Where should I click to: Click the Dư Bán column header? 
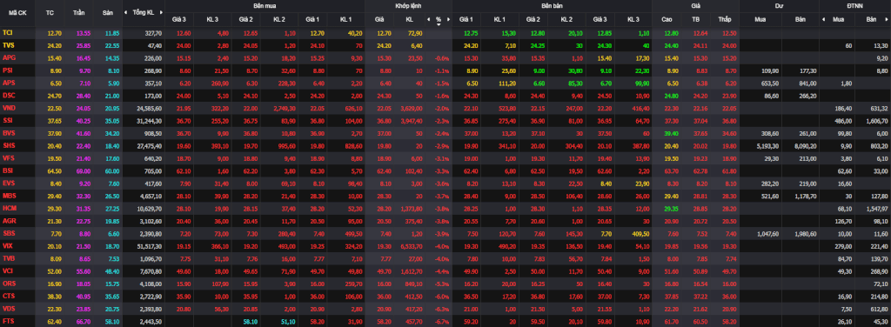(801, 19)
